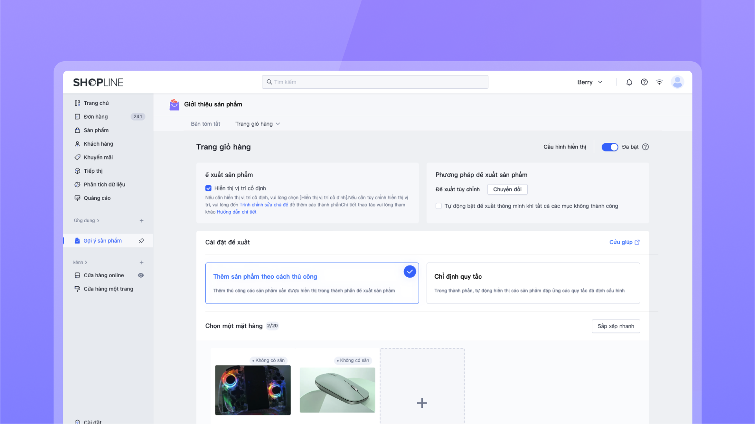Open the user avatar profile icon
Screen dimensions: 755x424
pyautogui.click(x=677, y=82)
